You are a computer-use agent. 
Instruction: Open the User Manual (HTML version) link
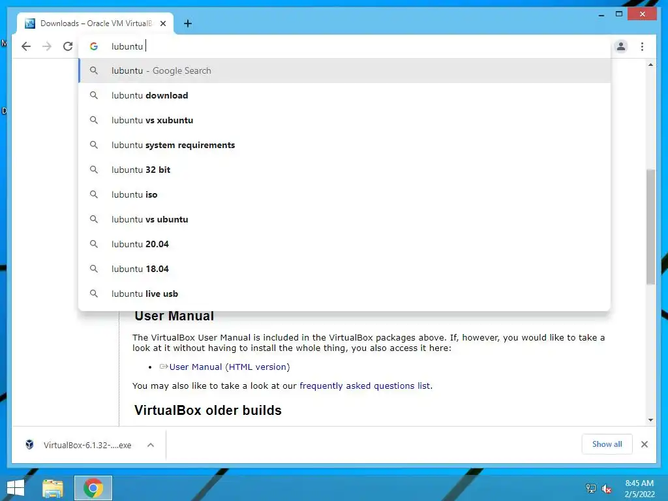(229, 367)
